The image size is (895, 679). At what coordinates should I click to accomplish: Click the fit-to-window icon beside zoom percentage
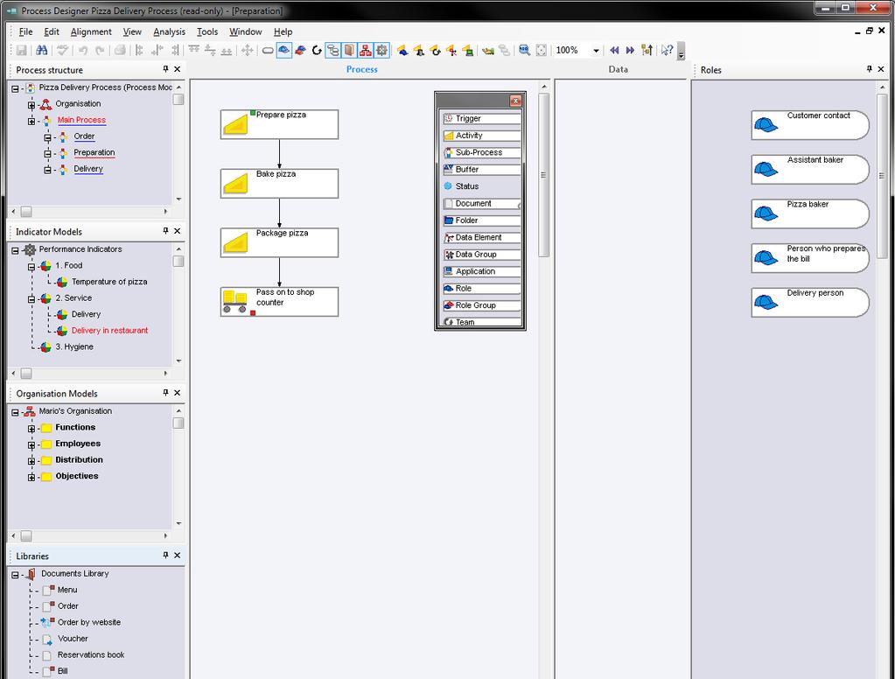[x=541, y=50]
